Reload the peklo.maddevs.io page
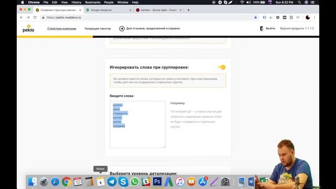Viewport: 336px width, 189px height. 35,17
